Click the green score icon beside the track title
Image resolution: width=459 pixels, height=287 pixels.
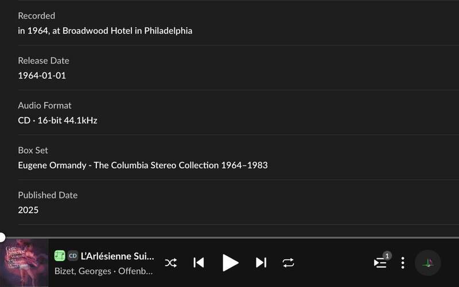[x=60, y=256]
